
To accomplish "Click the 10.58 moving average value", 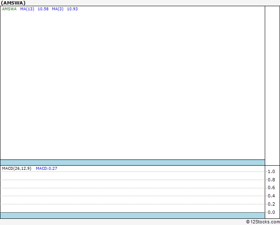I will (43, 9).
